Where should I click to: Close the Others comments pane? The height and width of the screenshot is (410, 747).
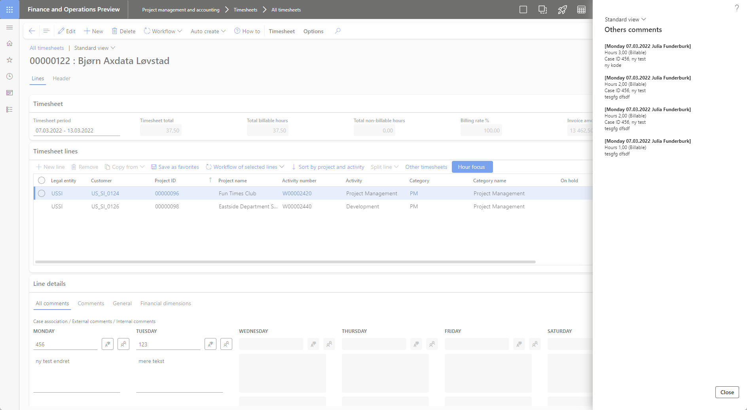[x=727, y=392]
